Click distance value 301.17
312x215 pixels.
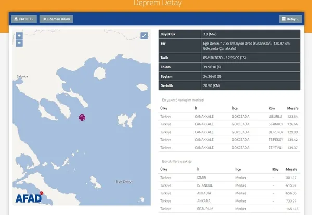pyautogui.click(x=291, y=178)
